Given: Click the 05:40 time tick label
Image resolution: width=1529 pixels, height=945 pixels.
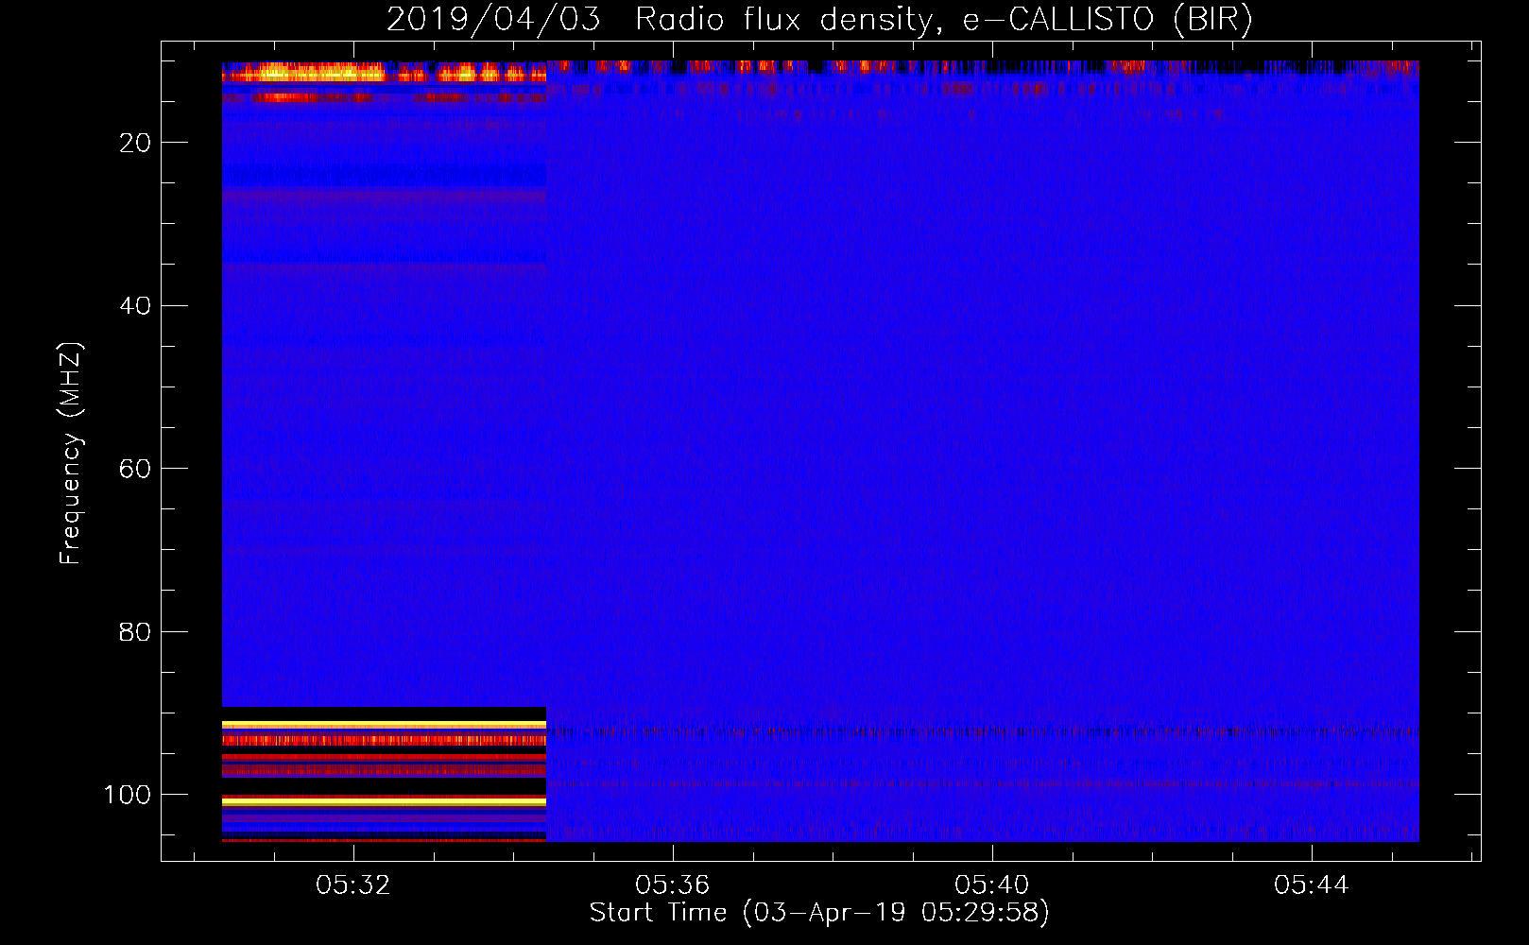Looking at the screenshot, I should tap(991, 885).
